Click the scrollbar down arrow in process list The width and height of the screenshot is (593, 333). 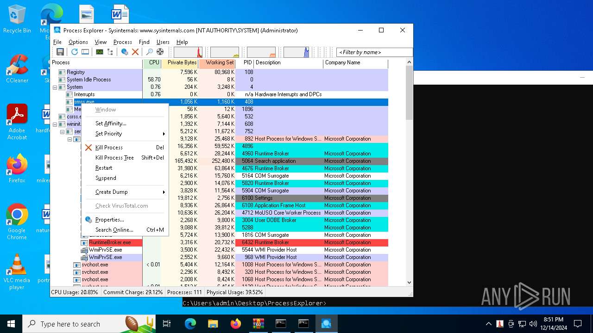click(409, 282)
